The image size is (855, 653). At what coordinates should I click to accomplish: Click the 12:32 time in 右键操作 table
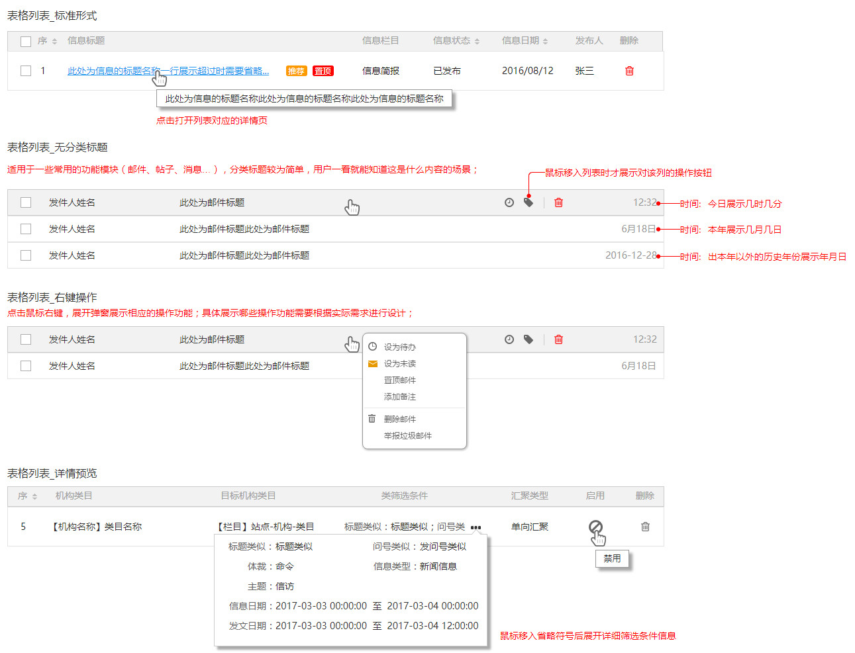[x=645, y=339]
